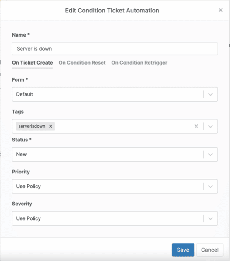Clear all tags with the X icon
This screenshot has height=262, width=231.
click(x=196, y=126)
